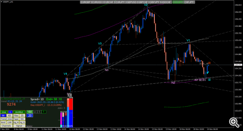The width and height of the screenshot is (243, 131).
Task: Click the magenta sentiment bar
Action: click(x=61, y=119)
